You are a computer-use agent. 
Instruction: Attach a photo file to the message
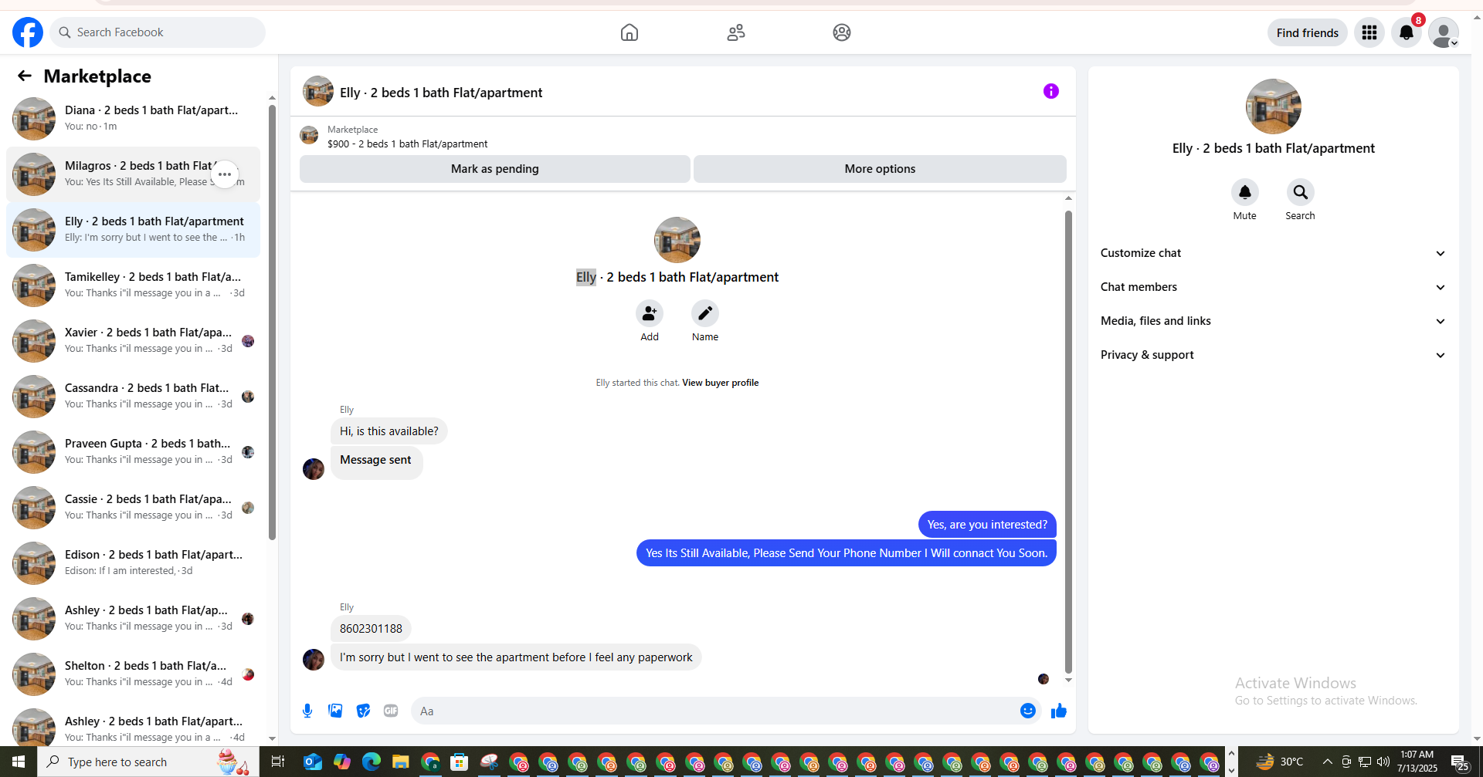click(x=335, y=711)
